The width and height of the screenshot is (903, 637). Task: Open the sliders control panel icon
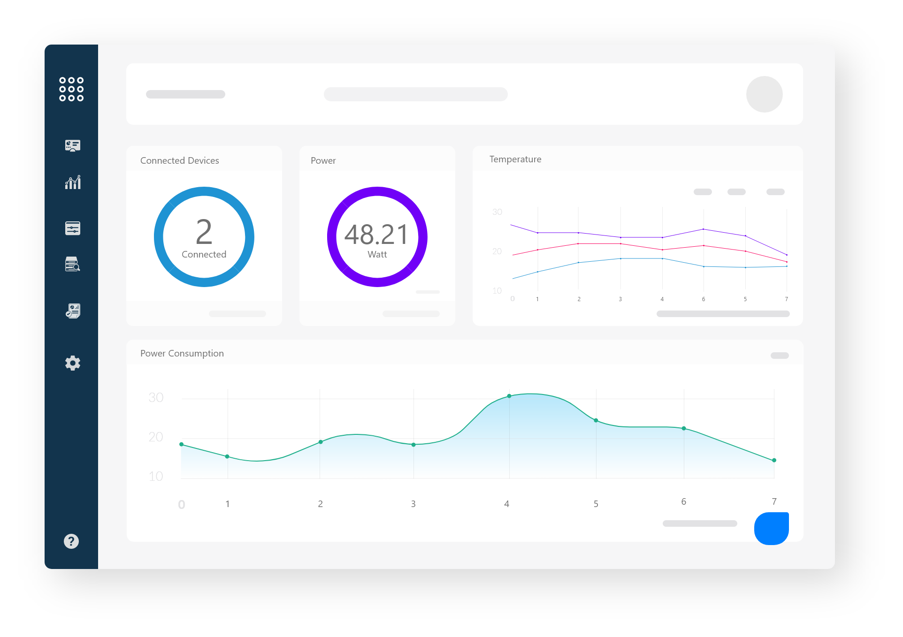(73, 228)
